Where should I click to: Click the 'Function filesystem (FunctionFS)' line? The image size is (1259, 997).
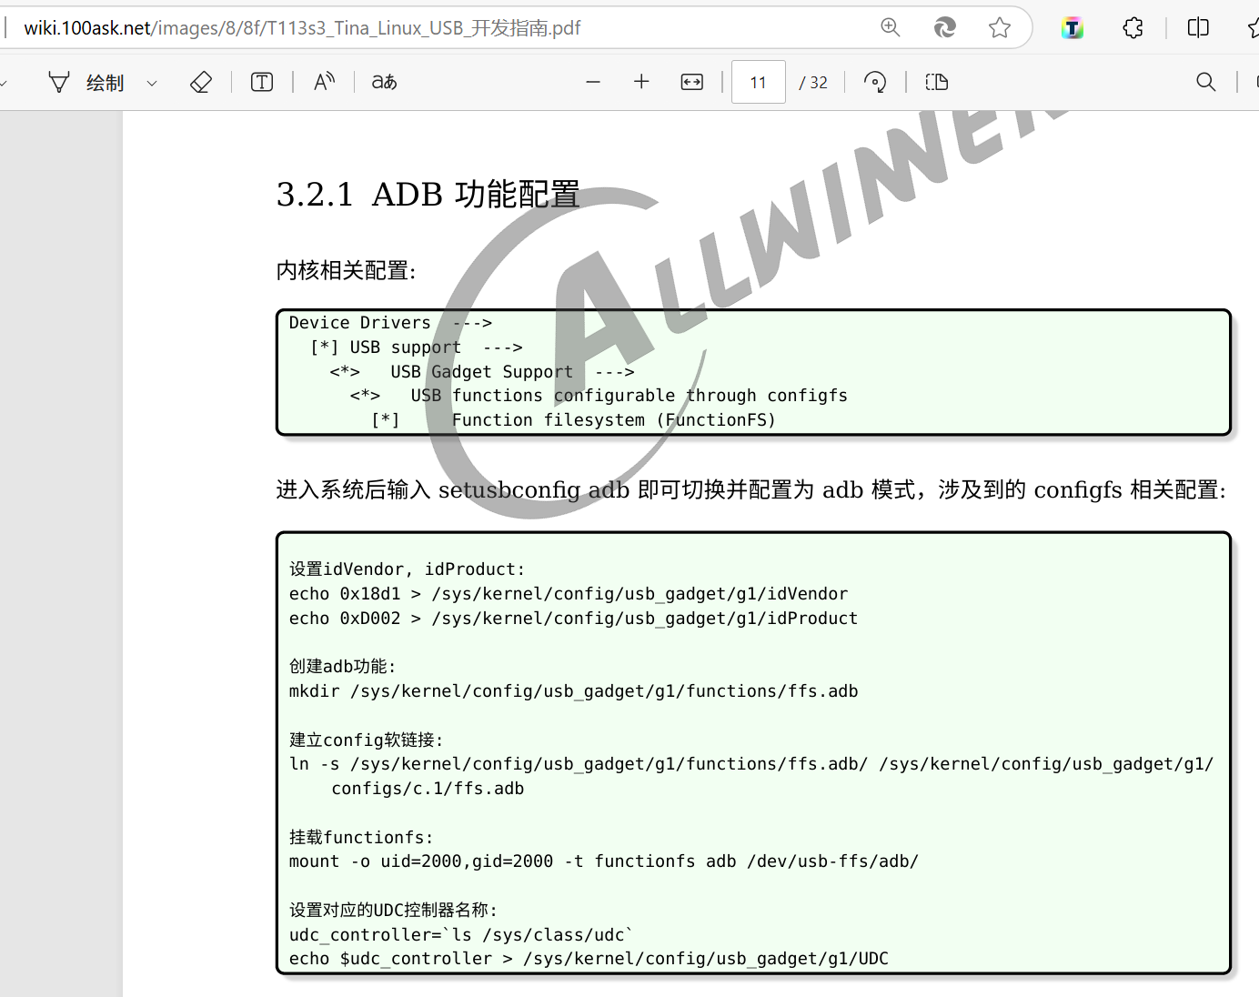[573, 420]
